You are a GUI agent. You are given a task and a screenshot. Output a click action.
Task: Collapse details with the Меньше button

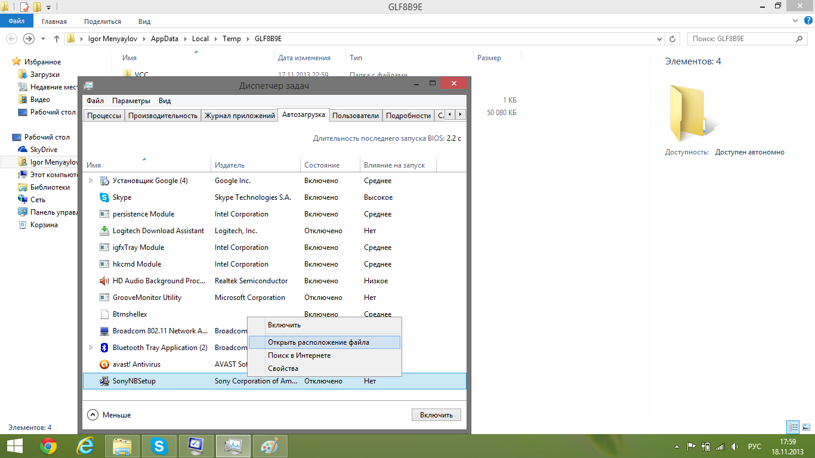pyautogui.click(x=110, y=414)
